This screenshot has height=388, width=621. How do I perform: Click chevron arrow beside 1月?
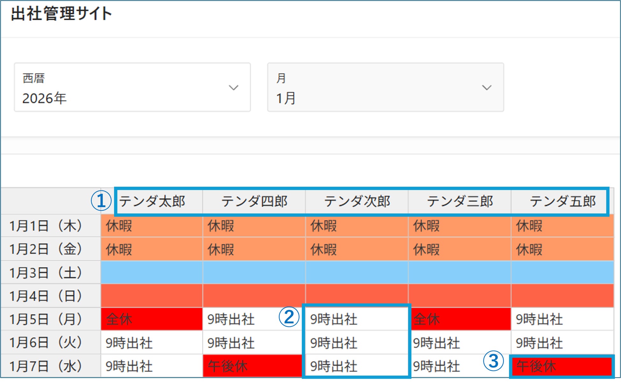click(487, 87)
